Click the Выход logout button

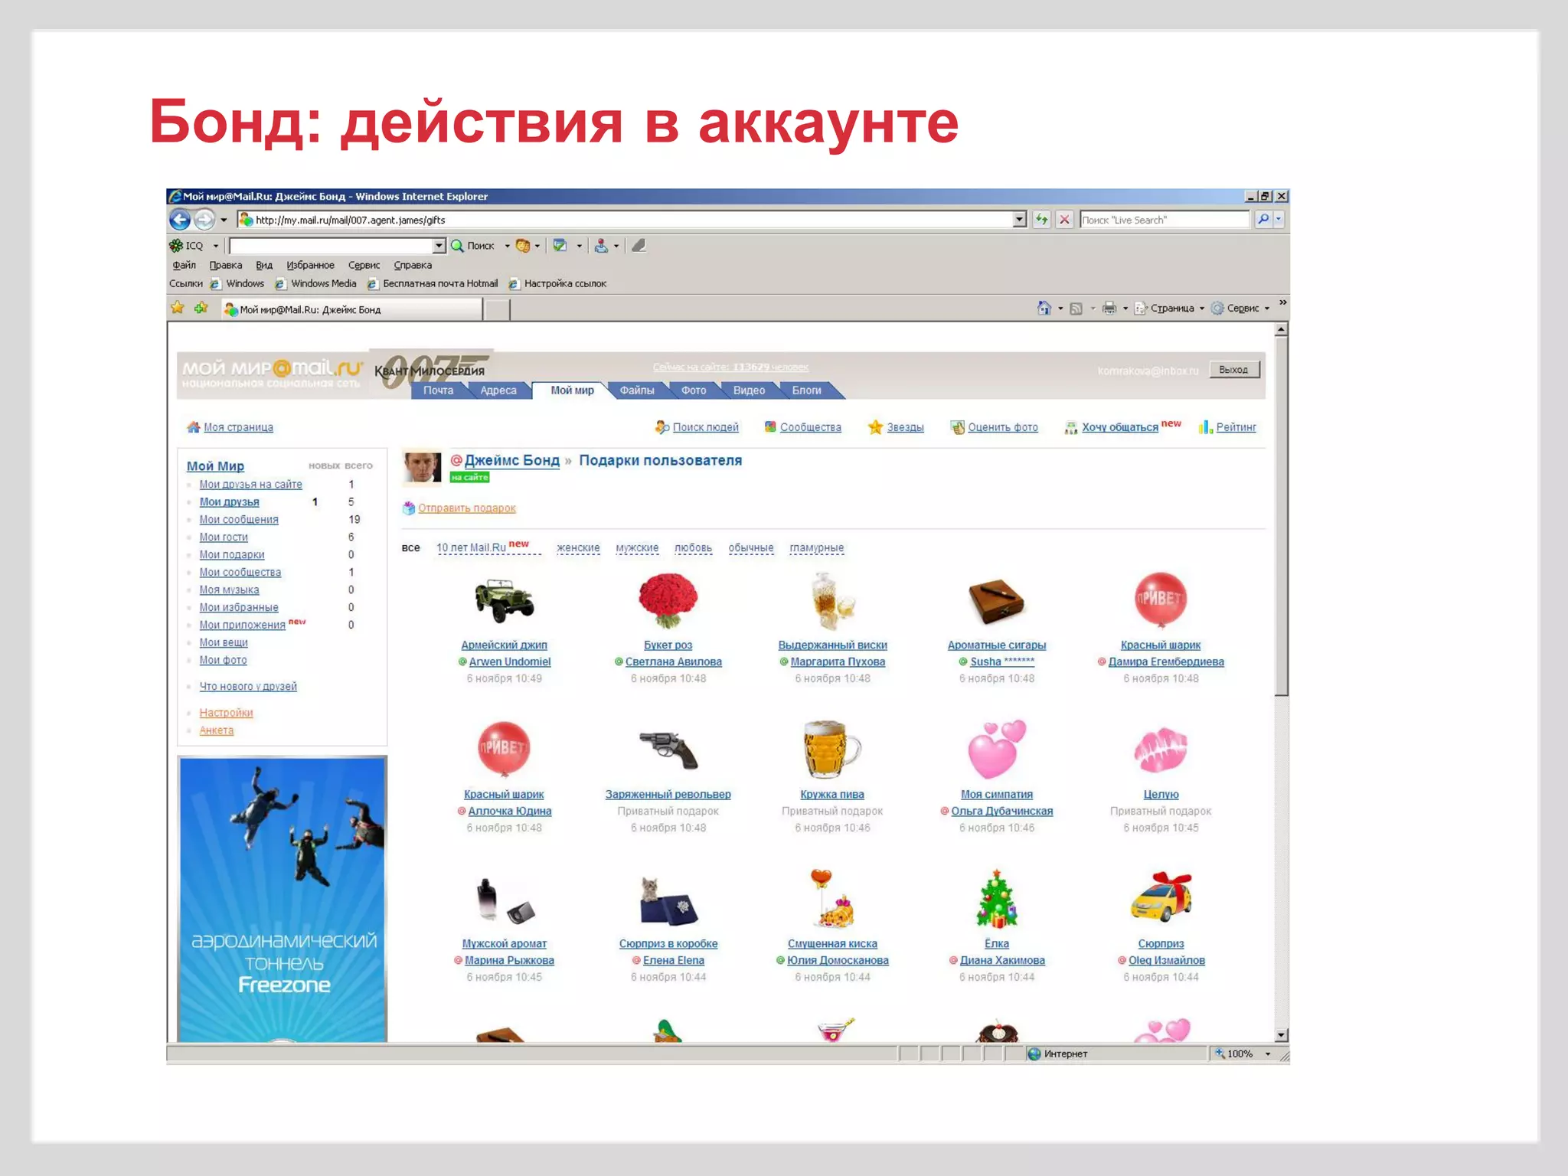click(x=1233, y=370)
